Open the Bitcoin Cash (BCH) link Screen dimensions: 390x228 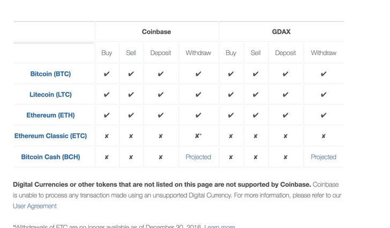click(50, 157)
